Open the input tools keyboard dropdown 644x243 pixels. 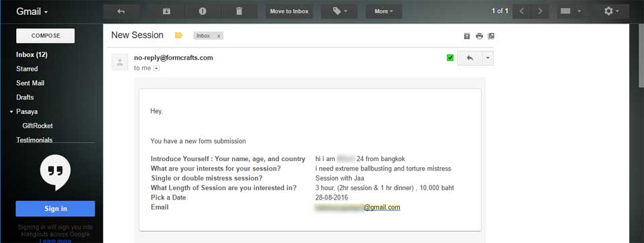(x=571, y=11)
